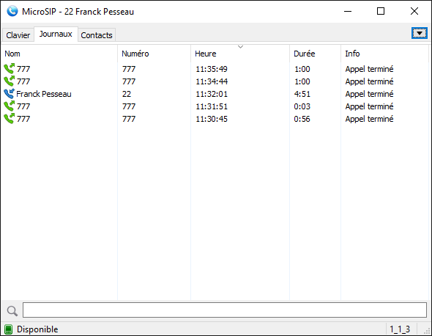Click incoming call icon for Franck Pesseau
Image resolution: width=432 pixels, height=336 pixels.
[9, 94]
